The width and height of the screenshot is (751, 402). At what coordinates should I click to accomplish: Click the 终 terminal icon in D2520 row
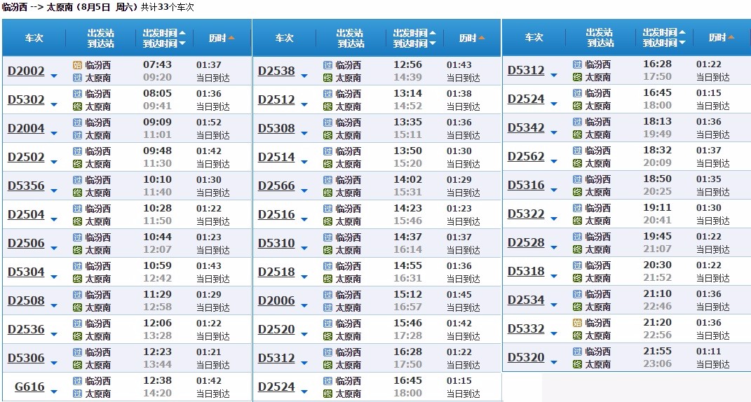(327, 336)
